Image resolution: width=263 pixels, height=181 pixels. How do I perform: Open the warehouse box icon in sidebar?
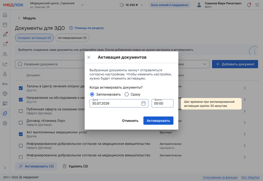(x=5, y=94)
